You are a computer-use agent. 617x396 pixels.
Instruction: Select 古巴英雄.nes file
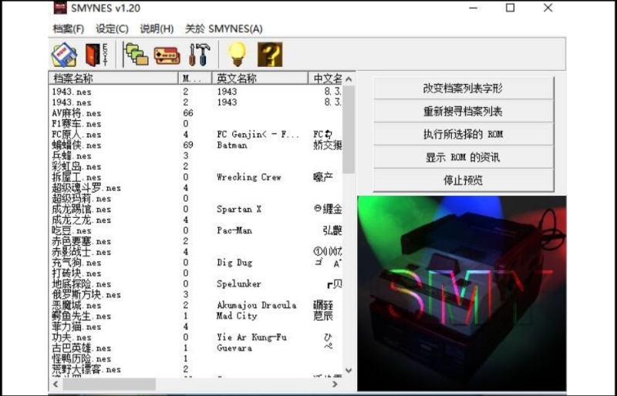pyautogui.click(x=82, y=348)
